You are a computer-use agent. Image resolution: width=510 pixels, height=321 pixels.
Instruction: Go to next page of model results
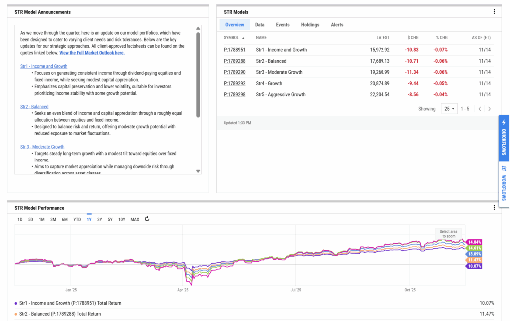(x=488, y=108)
